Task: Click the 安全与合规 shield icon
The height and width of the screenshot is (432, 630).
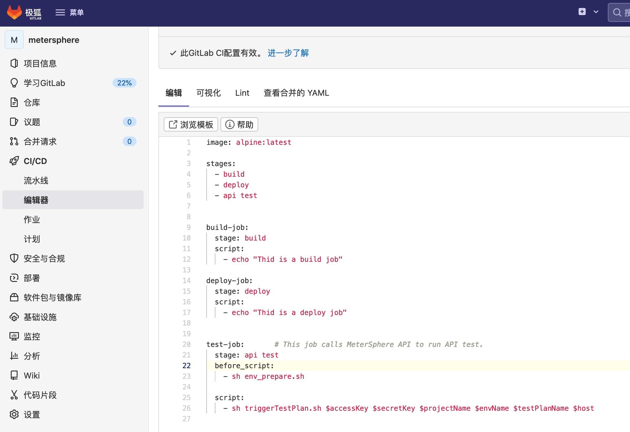Action: 14,259
